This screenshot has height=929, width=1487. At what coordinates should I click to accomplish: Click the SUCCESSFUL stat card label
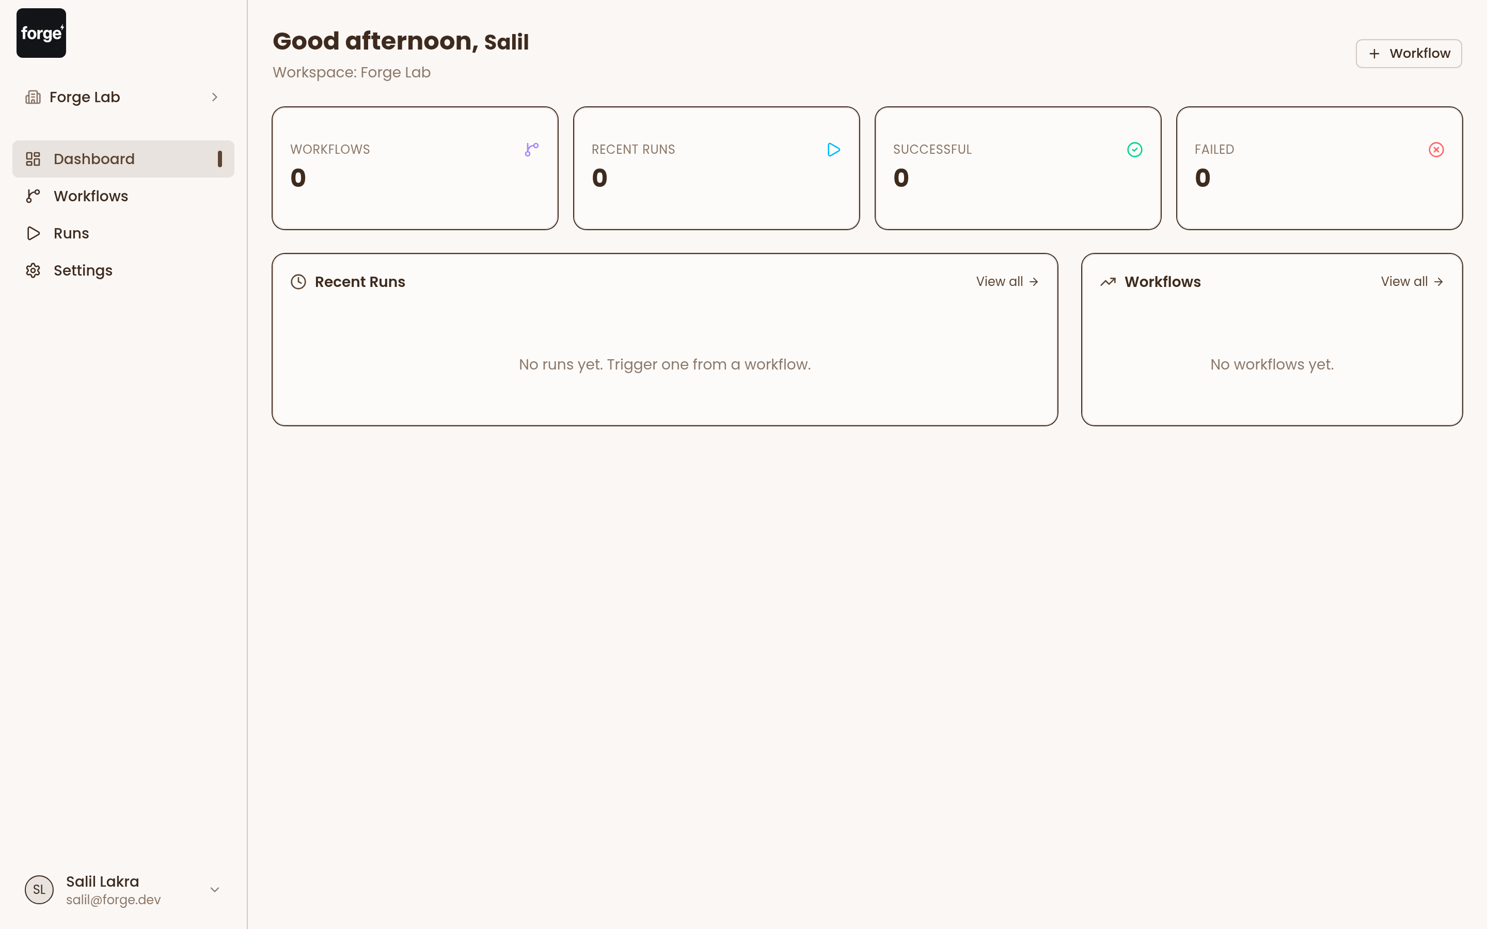[932, 149]
